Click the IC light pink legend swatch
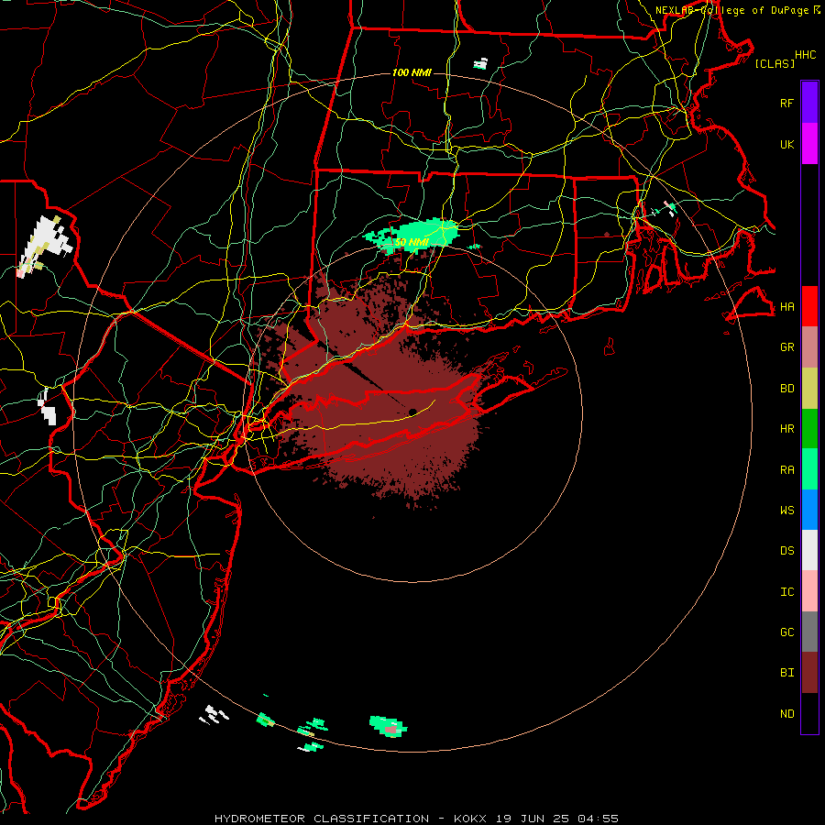 tap(809, 591)
